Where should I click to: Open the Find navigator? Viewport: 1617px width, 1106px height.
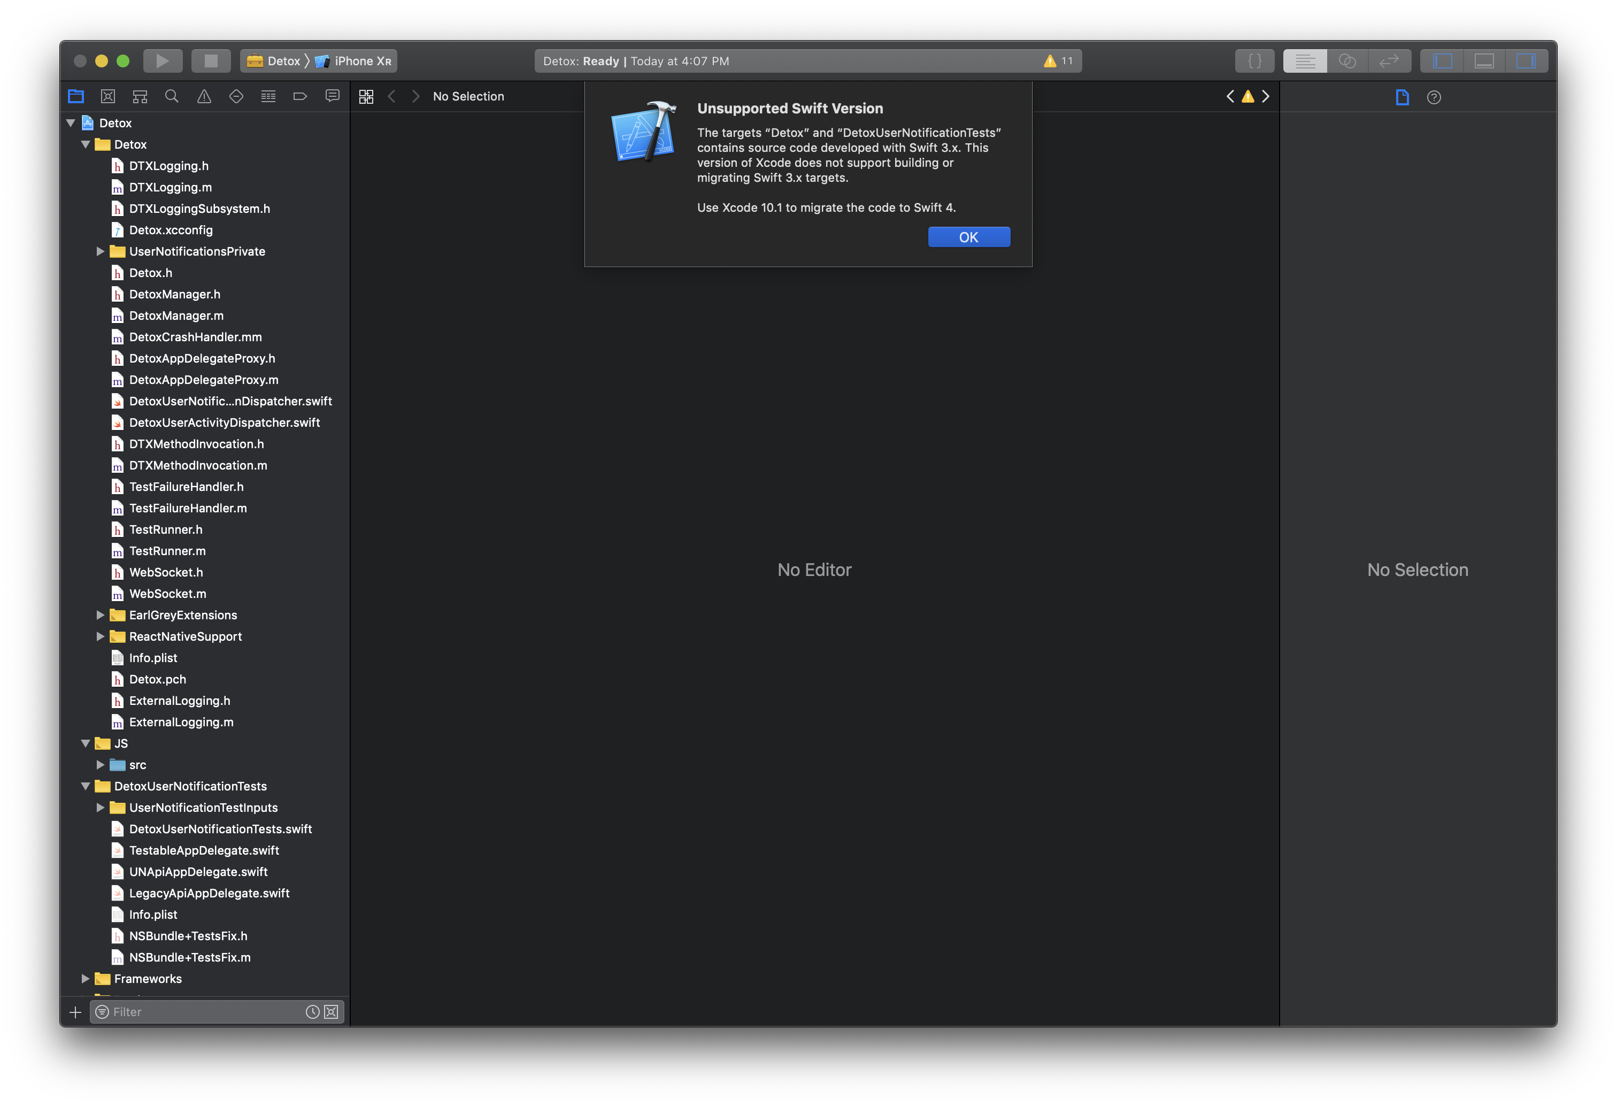(x=172, y=96)
